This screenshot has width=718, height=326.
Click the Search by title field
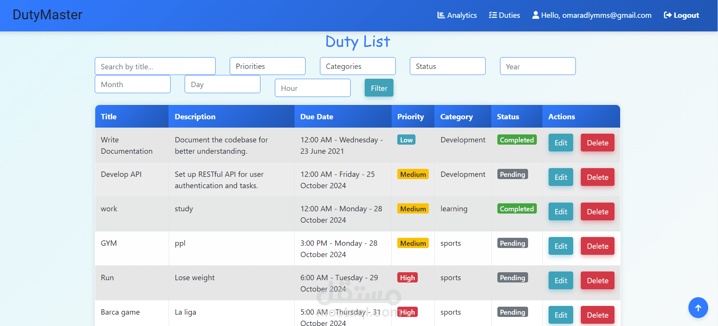(155, 66)
